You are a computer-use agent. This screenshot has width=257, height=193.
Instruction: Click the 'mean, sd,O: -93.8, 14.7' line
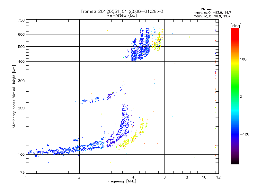coord(212,13)
